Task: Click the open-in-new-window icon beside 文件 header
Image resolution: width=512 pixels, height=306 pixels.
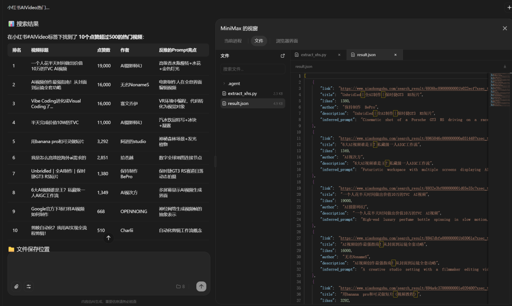Action: pos(283,56)
